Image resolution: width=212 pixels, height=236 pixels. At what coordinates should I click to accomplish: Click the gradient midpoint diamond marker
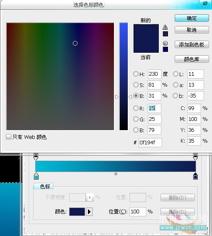116,174
